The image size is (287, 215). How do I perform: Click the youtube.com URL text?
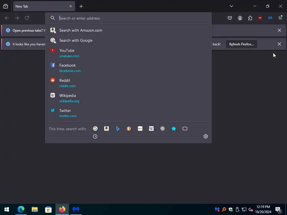(69, 56)
